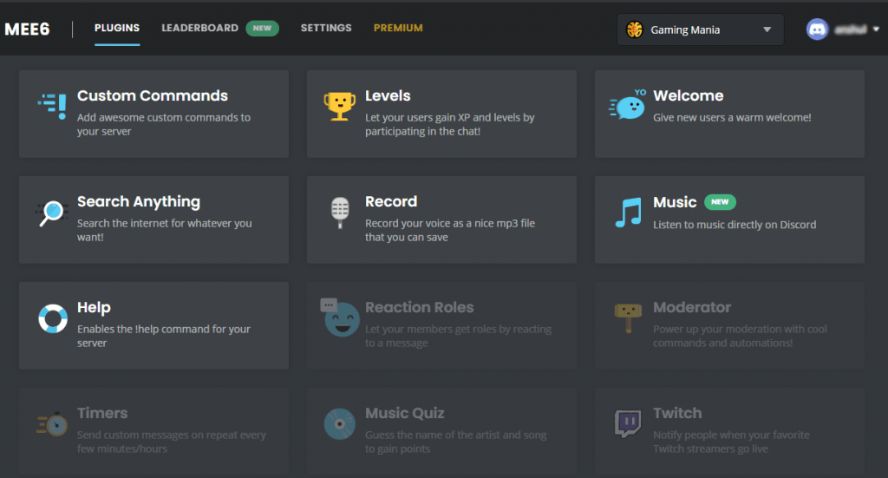Click the Moderator hammer icon
The image size is (888, 478).
click(x=628, y=318)
